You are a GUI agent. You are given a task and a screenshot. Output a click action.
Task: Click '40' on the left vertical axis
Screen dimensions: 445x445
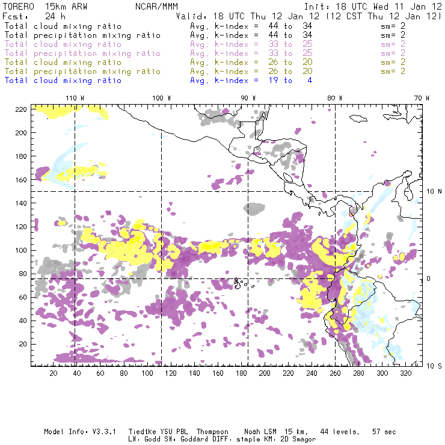coord(23,321)
